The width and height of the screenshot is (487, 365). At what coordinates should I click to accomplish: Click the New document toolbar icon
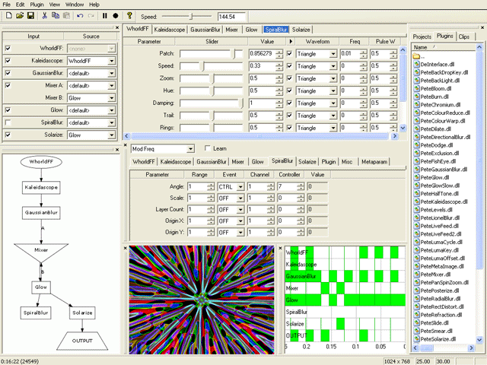click(x=7, y=15)
